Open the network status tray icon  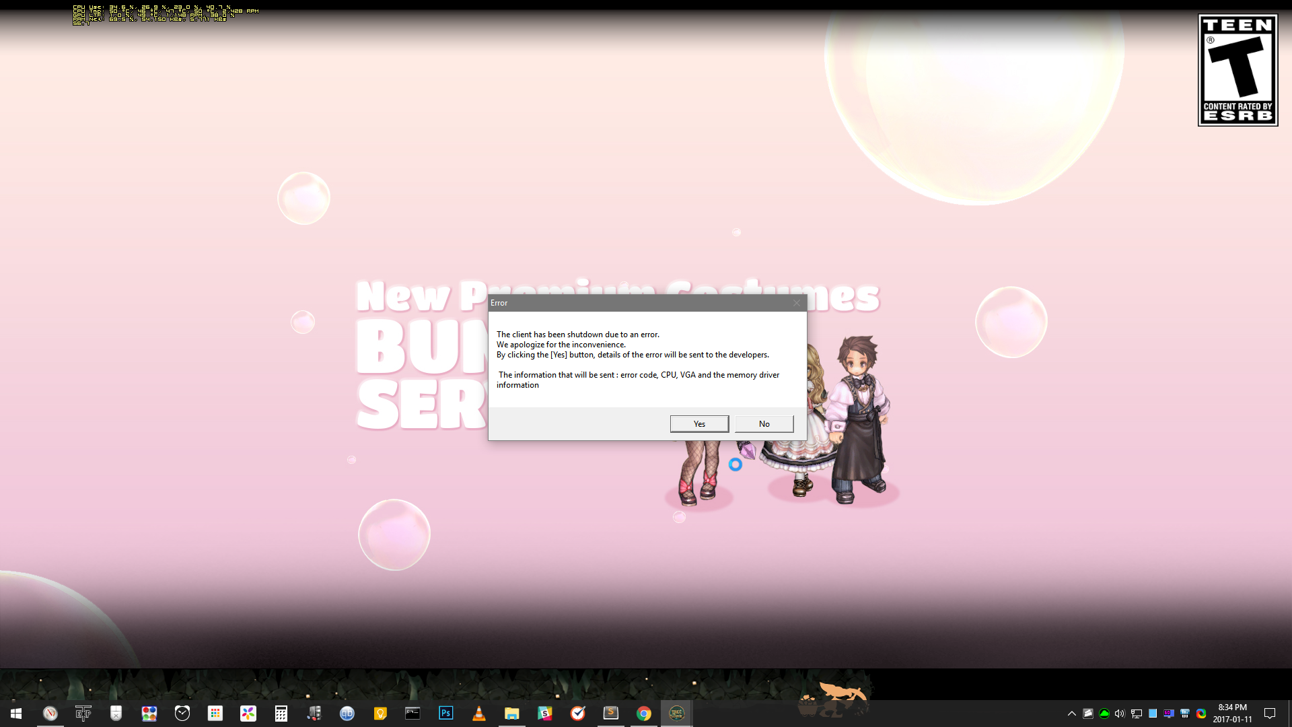click(x=1137, y=714)
